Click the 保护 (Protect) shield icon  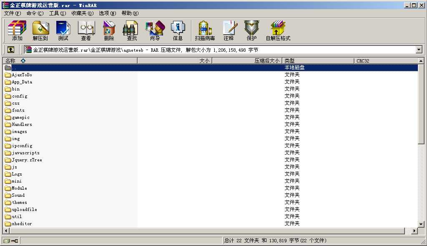[251, 30]
